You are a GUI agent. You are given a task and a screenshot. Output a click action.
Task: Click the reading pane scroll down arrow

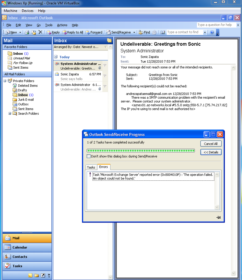tap(233, 273)
